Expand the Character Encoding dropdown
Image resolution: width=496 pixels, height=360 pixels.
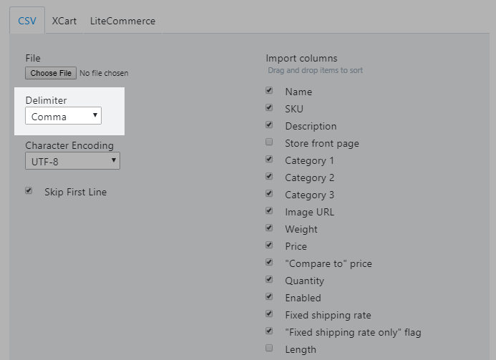tap(73, 162)
